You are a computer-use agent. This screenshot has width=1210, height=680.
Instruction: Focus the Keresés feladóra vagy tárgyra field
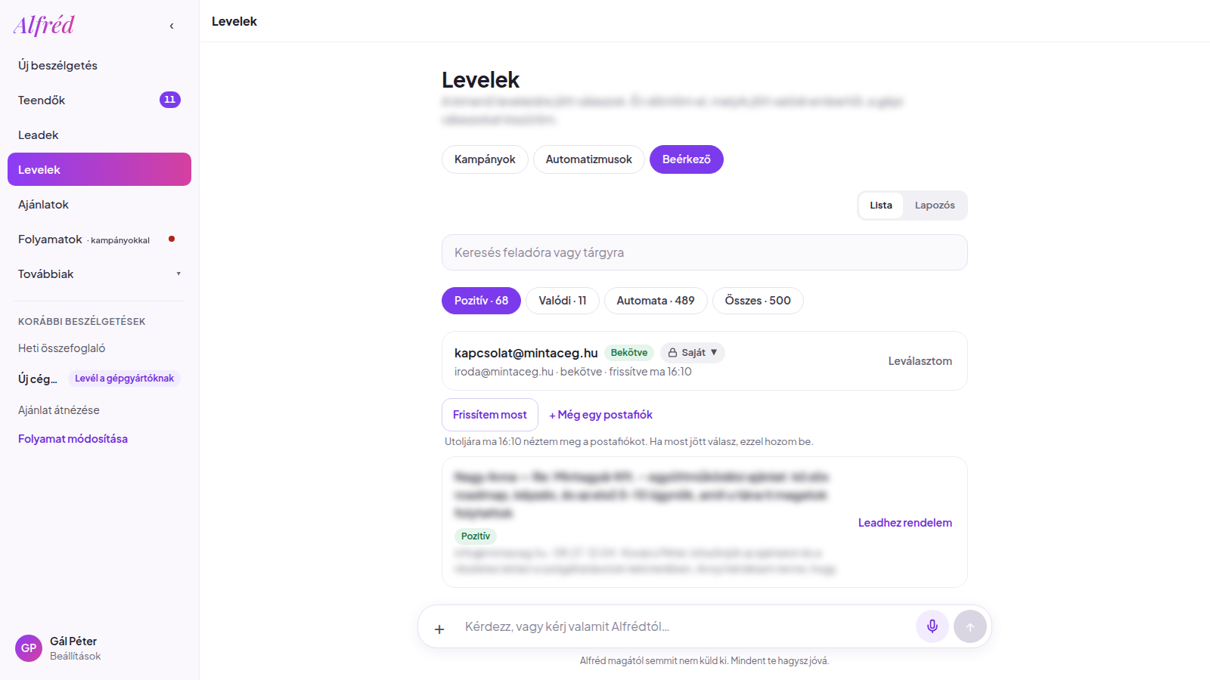705,252
